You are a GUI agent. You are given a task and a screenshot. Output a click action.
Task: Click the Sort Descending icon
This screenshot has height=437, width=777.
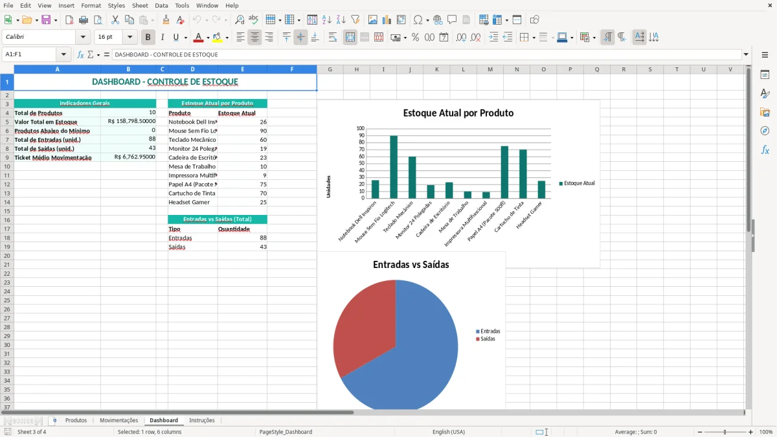tap(341, 19)
